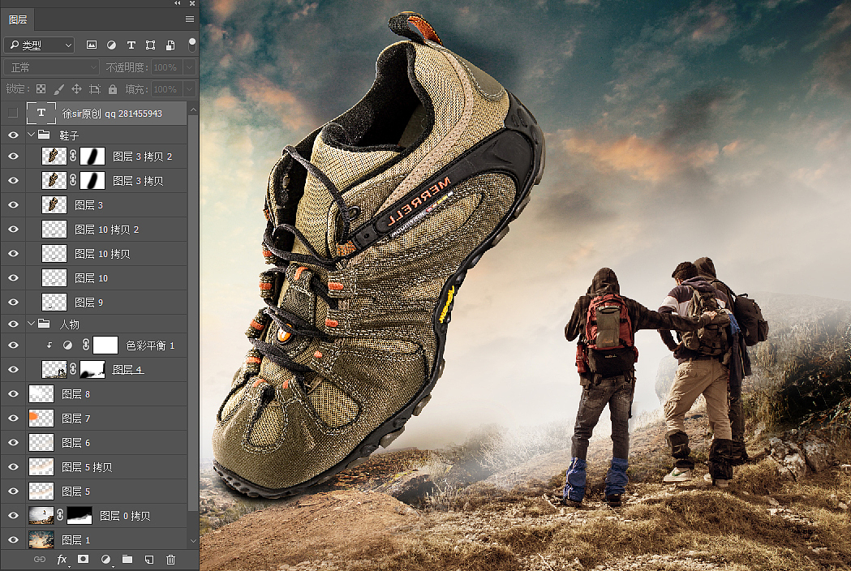This screenshot has width=851, height=571.
Task: Create a new layer icon
Action: click(149, 559)
